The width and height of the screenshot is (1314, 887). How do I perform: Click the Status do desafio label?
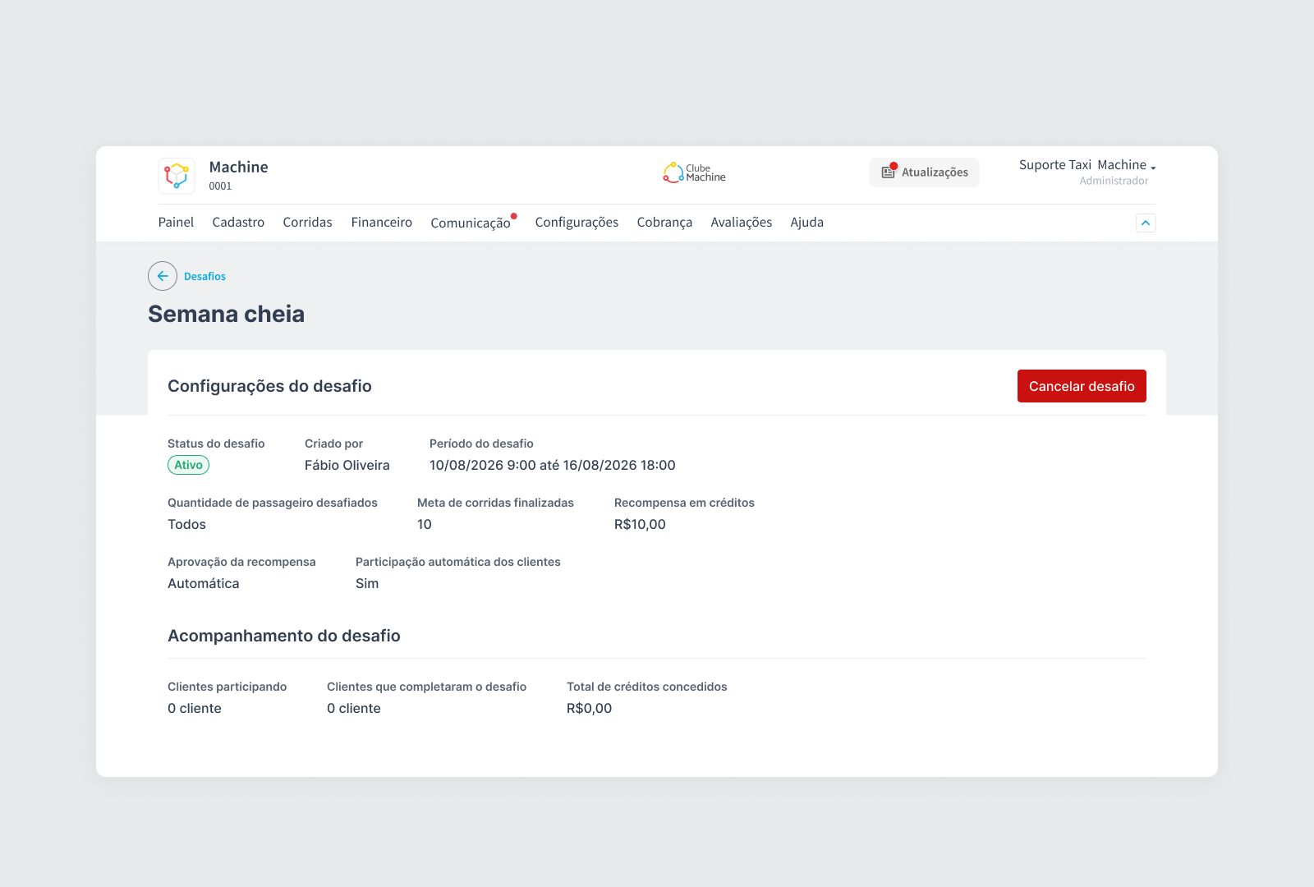[216, 443]
